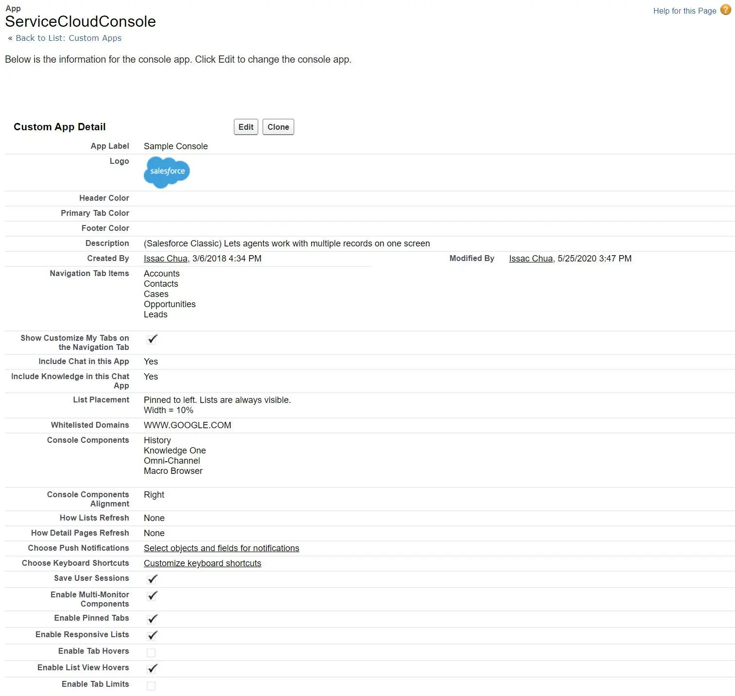Screen dimensions: 735x696
Task: Toggle the Save User Sessions checkmark
Action: 152,579
